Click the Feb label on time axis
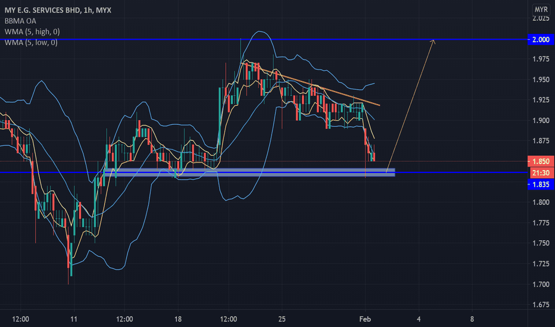Viewport: 555px width, 327px height. [x=365, y=319]
